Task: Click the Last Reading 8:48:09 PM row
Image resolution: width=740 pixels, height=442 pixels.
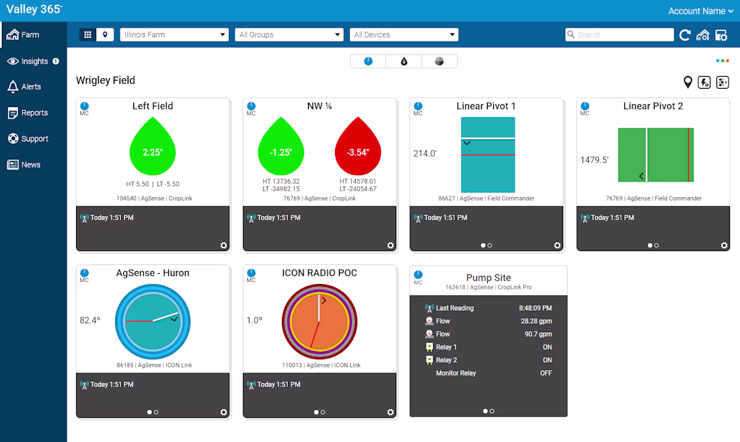Action: click(488, 308)
